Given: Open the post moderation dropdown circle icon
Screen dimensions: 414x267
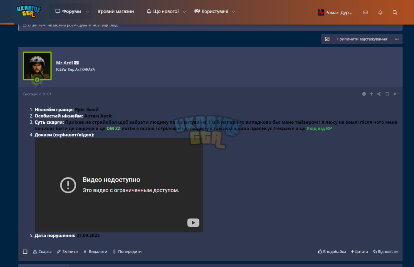Looking at the screenshot, I should [364, 94].
